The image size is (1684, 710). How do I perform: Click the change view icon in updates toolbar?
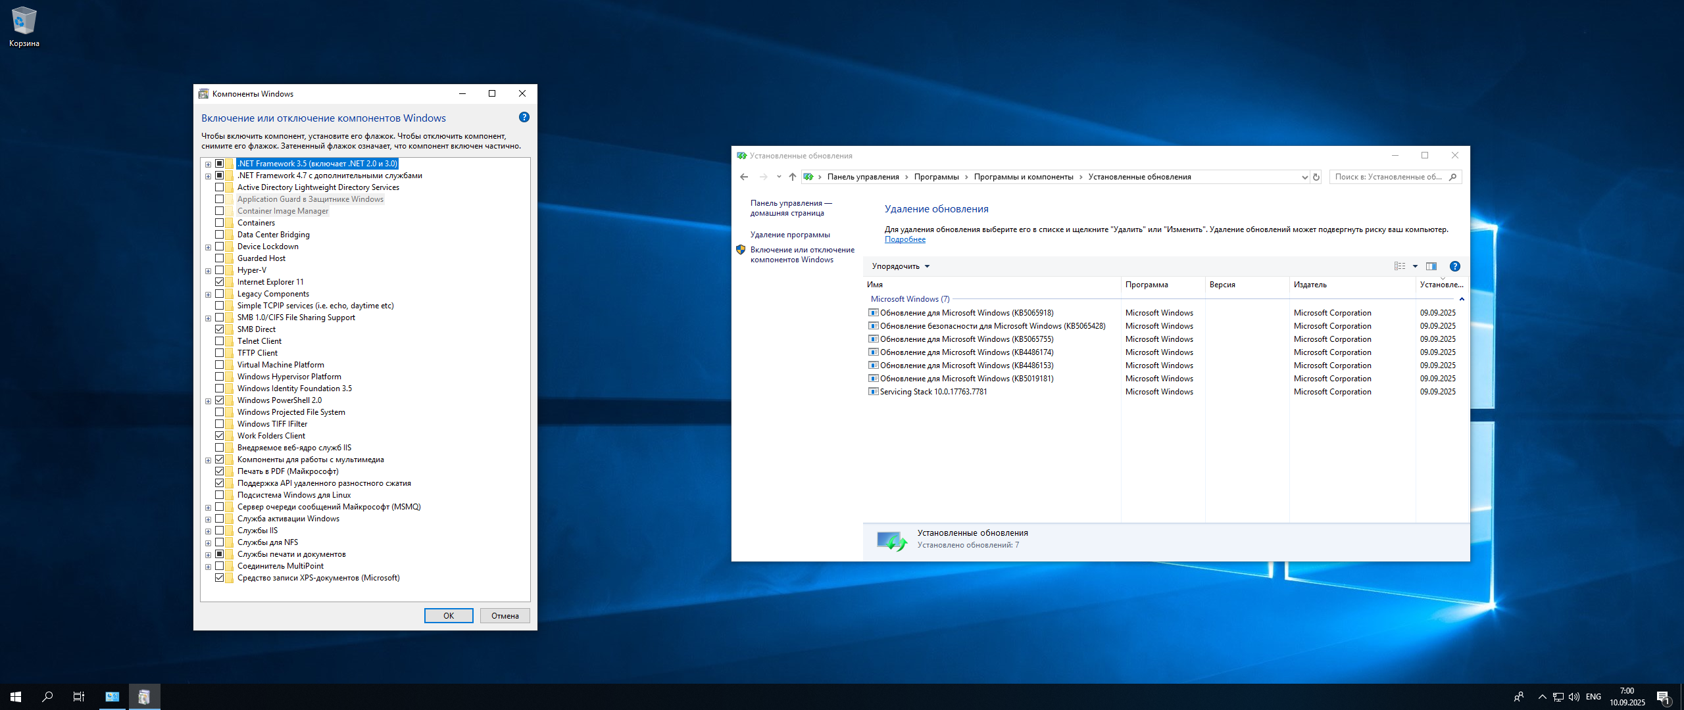click(x=1400, y=266)
